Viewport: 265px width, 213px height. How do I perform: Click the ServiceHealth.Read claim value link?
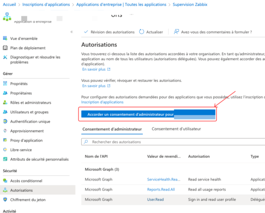point(164,179)
